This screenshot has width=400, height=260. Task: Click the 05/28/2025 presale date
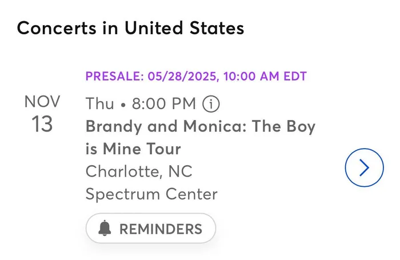182,77
